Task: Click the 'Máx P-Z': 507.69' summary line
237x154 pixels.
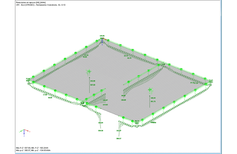Action: click(32, 148)
